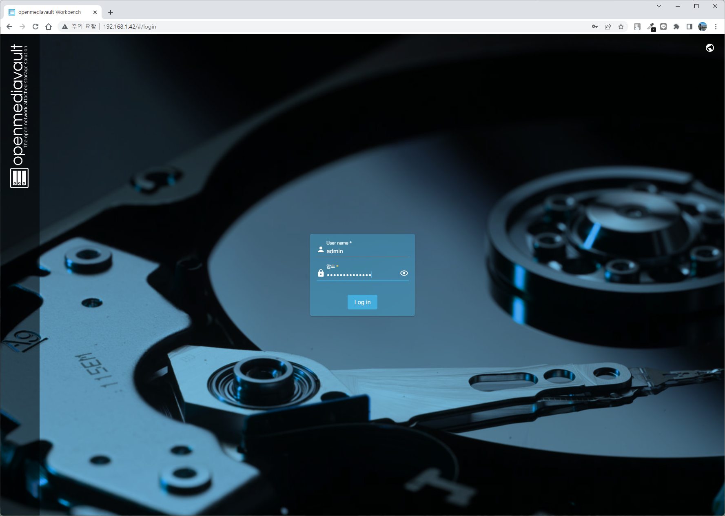Reload the openmediavault login page

coord(35,27)
